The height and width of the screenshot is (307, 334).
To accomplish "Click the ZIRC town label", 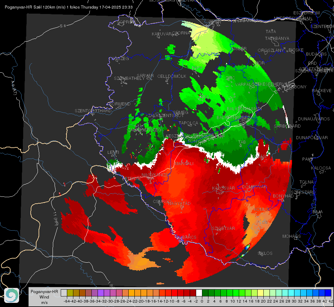I will coord(231,78).
